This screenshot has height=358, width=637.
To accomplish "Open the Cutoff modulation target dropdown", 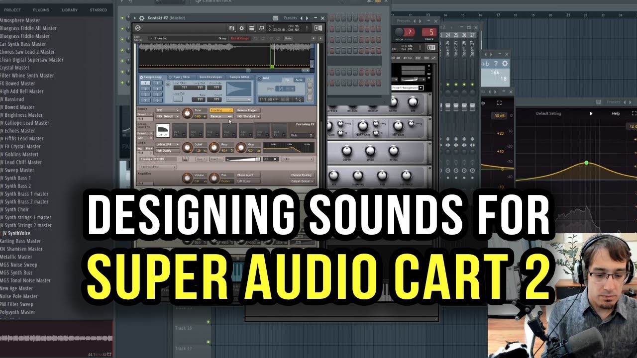I will 297,159.
